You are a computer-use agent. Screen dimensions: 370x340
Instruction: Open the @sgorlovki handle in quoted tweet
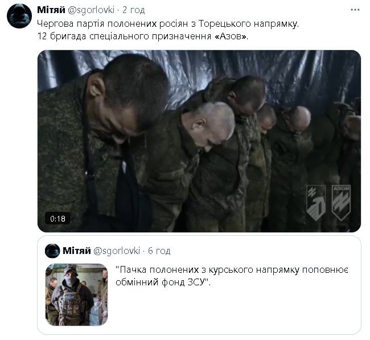(117, 251)
